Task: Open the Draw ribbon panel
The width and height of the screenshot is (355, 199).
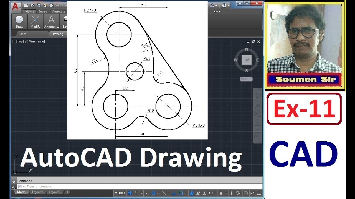Action: (x=19, y=22)
